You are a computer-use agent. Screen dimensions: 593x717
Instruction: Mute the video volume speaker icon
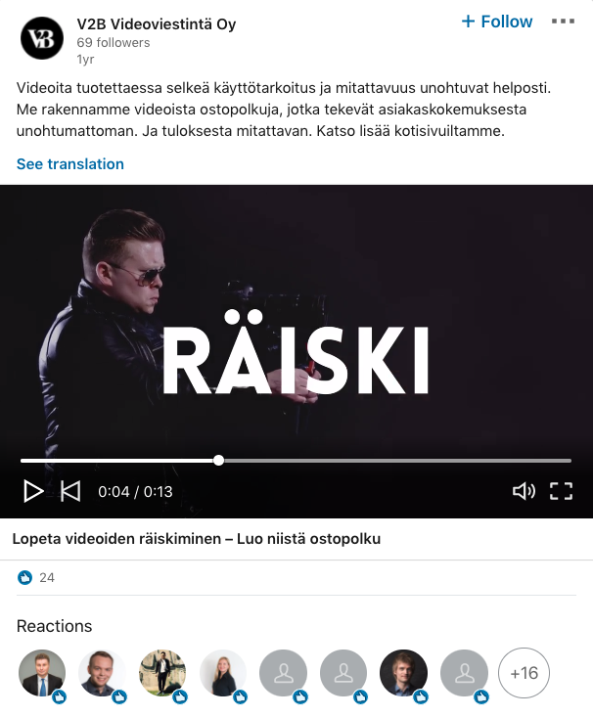click(524, 492)
